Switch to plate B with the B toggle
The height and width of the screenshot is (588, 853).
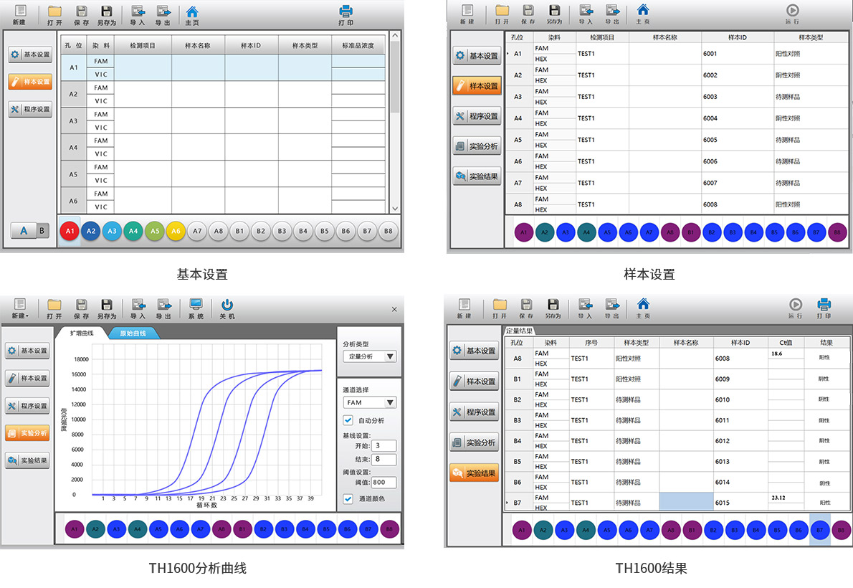point(42,231)
